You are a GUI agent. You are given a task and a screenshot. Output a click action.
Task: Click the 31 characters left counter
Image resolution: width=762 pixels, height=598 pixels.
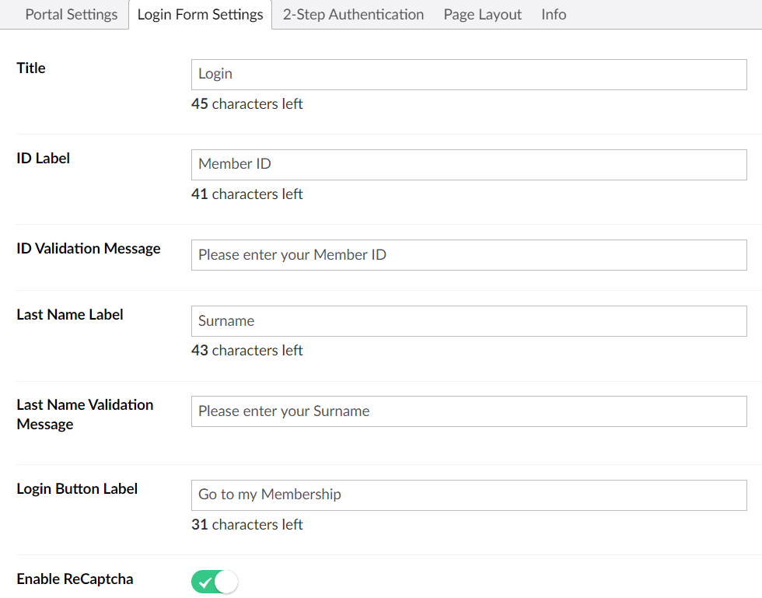247,524
